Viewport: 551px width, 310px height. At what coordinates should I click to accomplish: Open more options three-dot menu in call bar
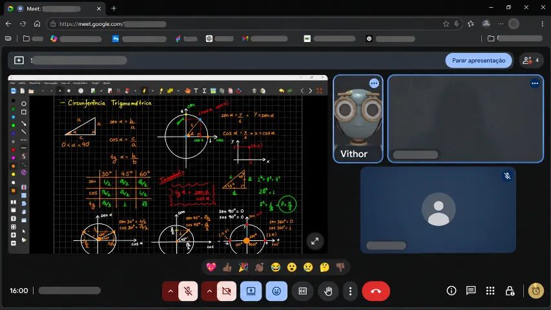tap(350, 291)
